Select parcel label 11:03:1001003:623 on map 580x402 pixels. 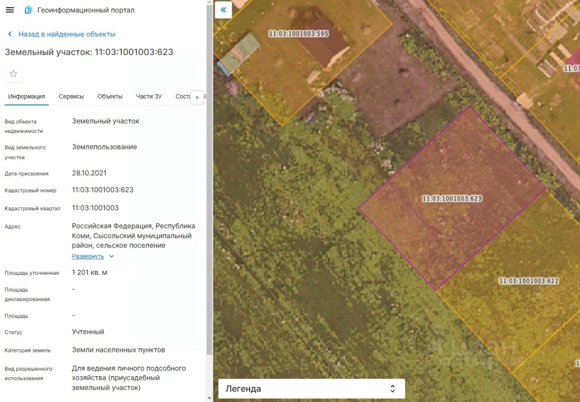tap(452, 198)
